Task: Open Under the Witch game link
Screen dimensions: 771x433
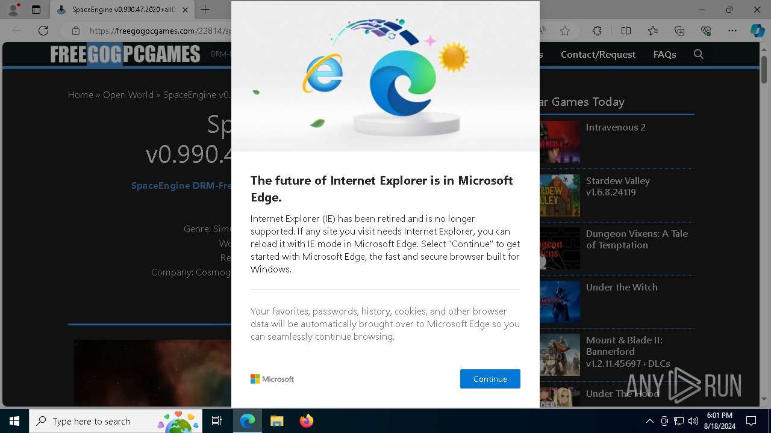Action: click(622, 287)
